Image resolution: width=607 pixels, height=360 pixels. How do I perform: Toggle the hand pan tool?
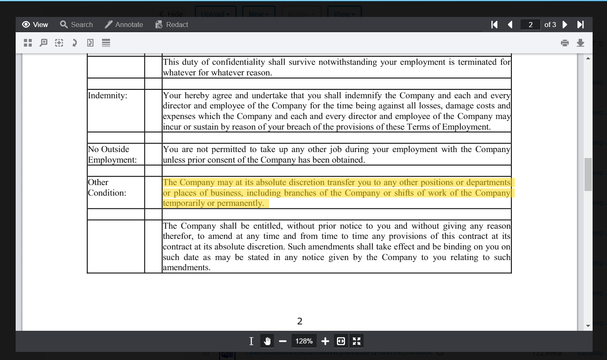pyautogui.click(x=267, y=341)
